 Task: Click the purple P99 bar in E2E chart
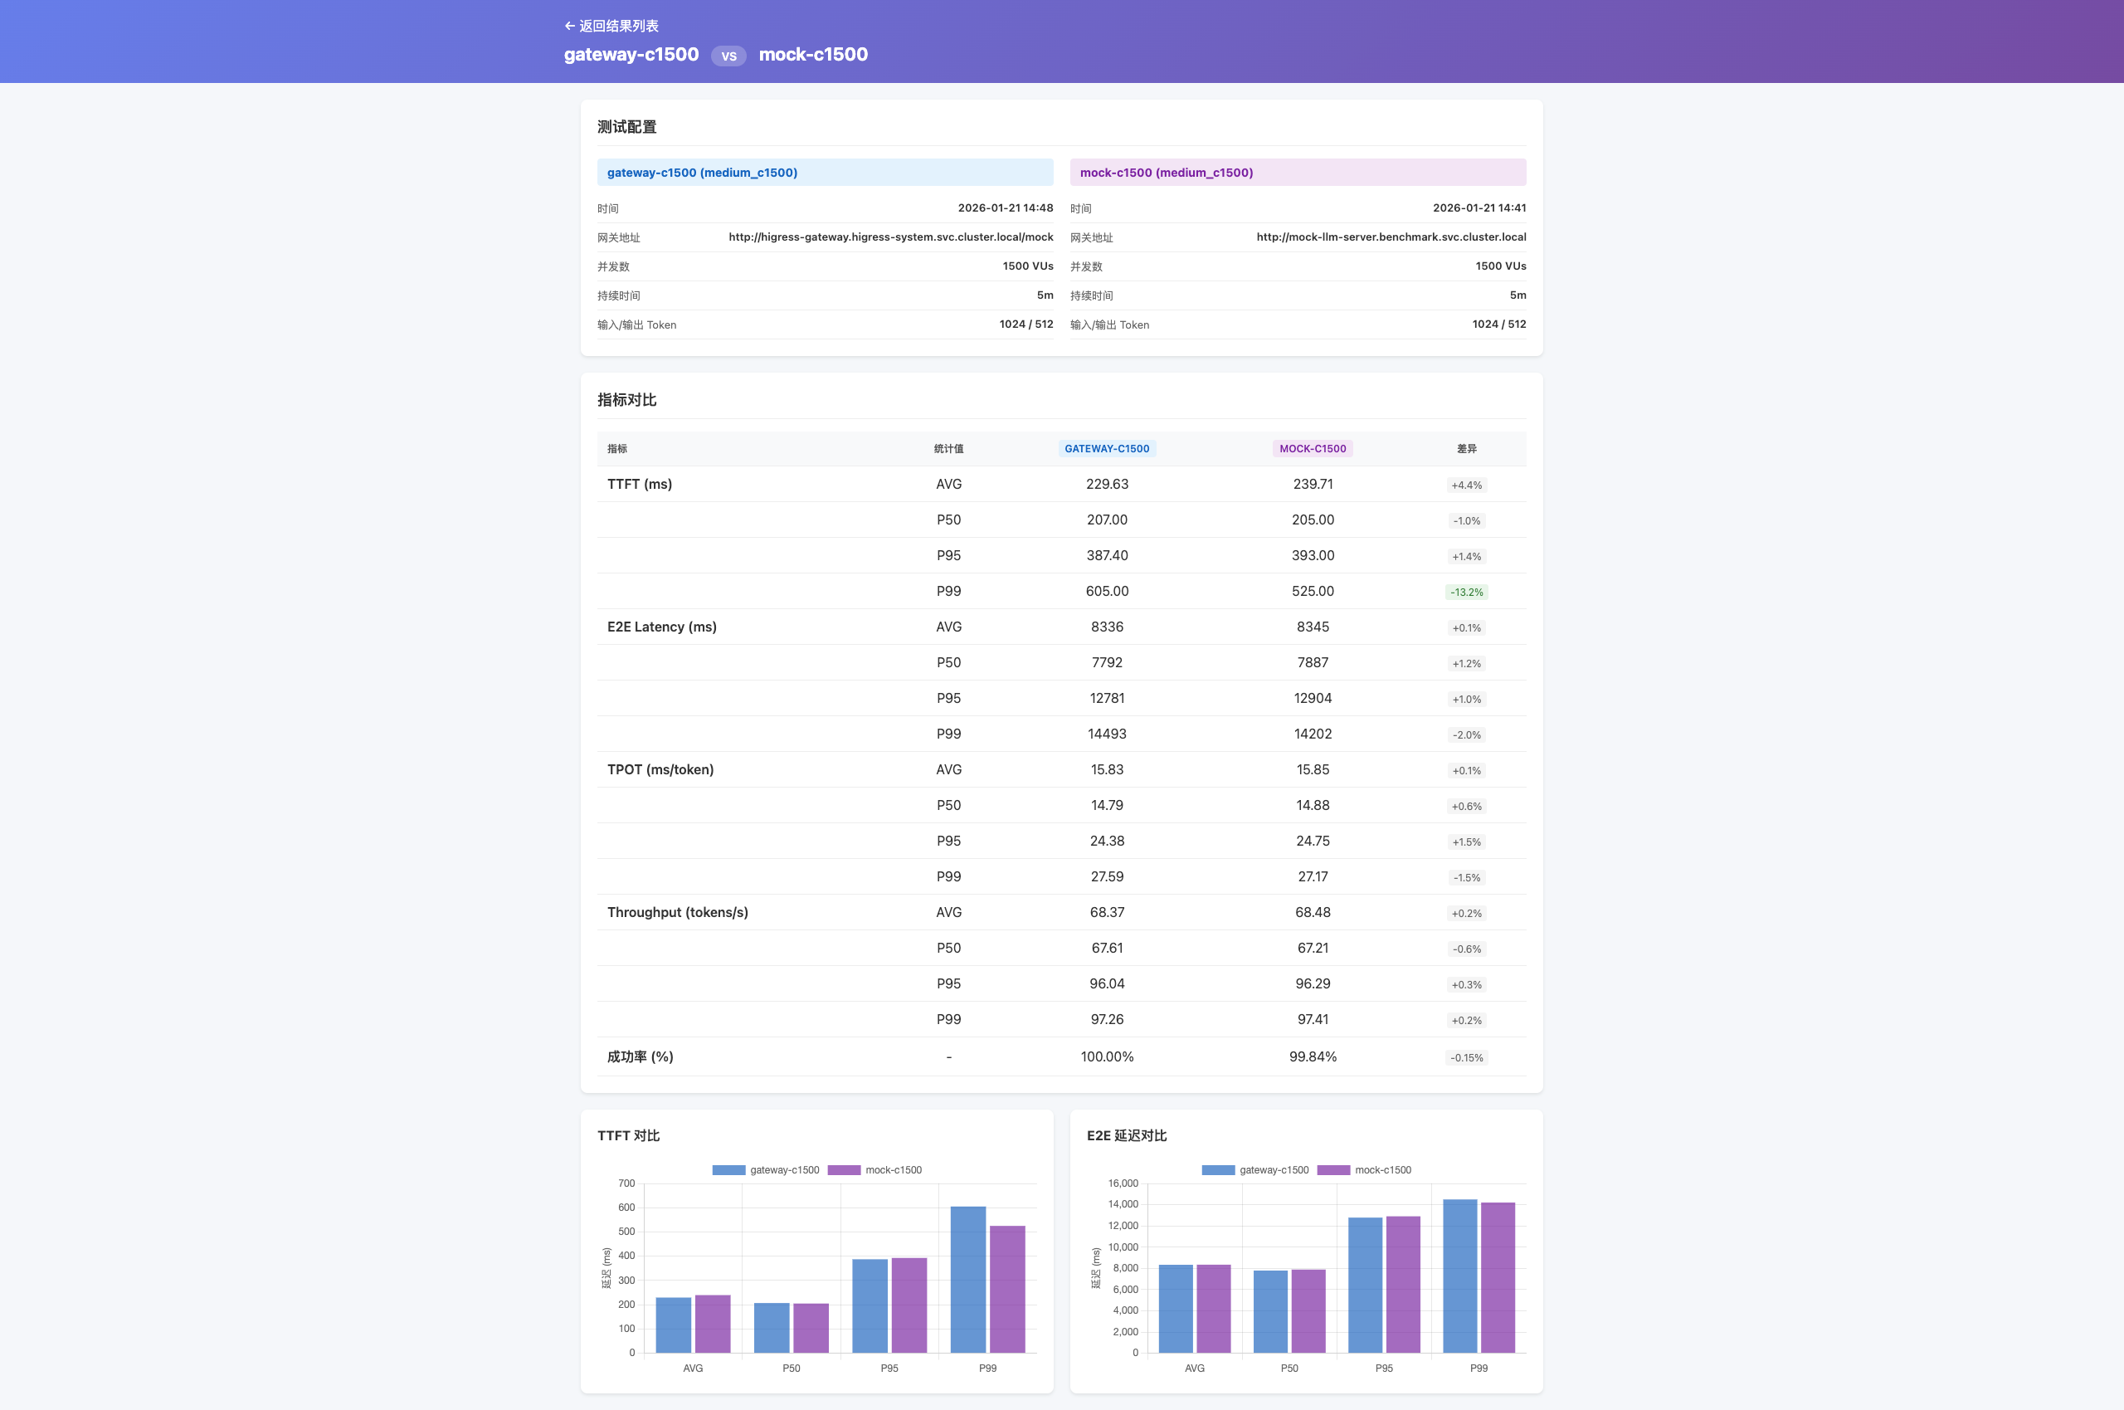tap(1498, 1277)
